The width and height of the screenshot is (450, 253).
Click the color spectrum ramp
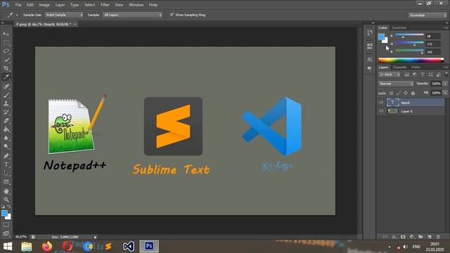(x=411, y=60)
